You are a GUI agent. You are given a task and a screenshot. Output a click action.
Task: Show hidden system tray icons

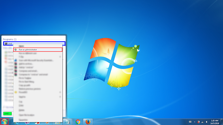pyautogui.click(x=194, y=122)
